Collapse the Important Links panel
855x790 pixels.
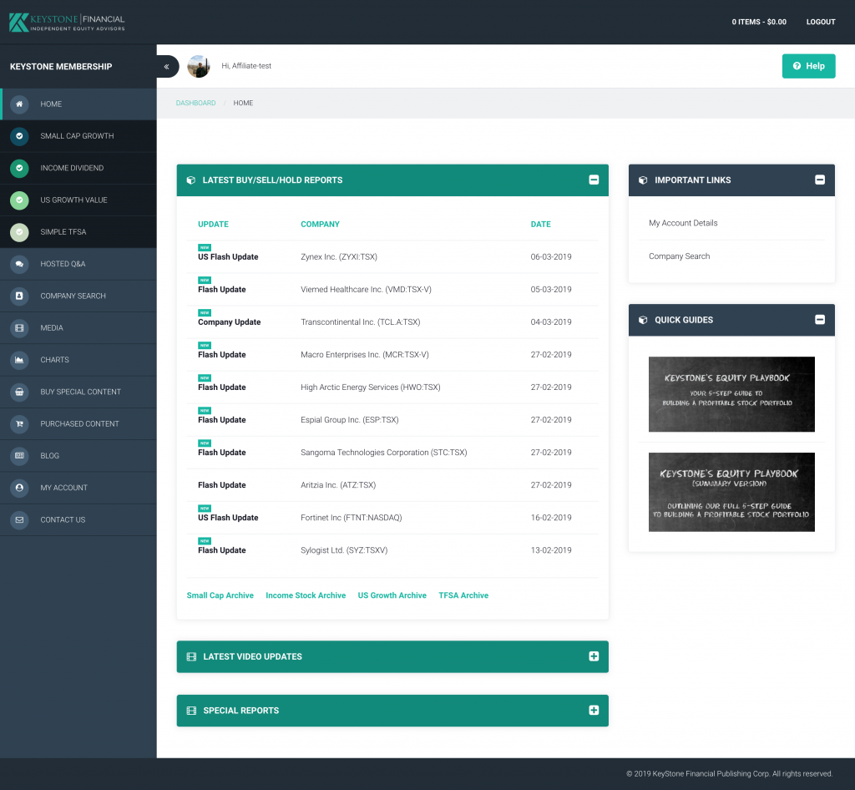tap(820, 180)
